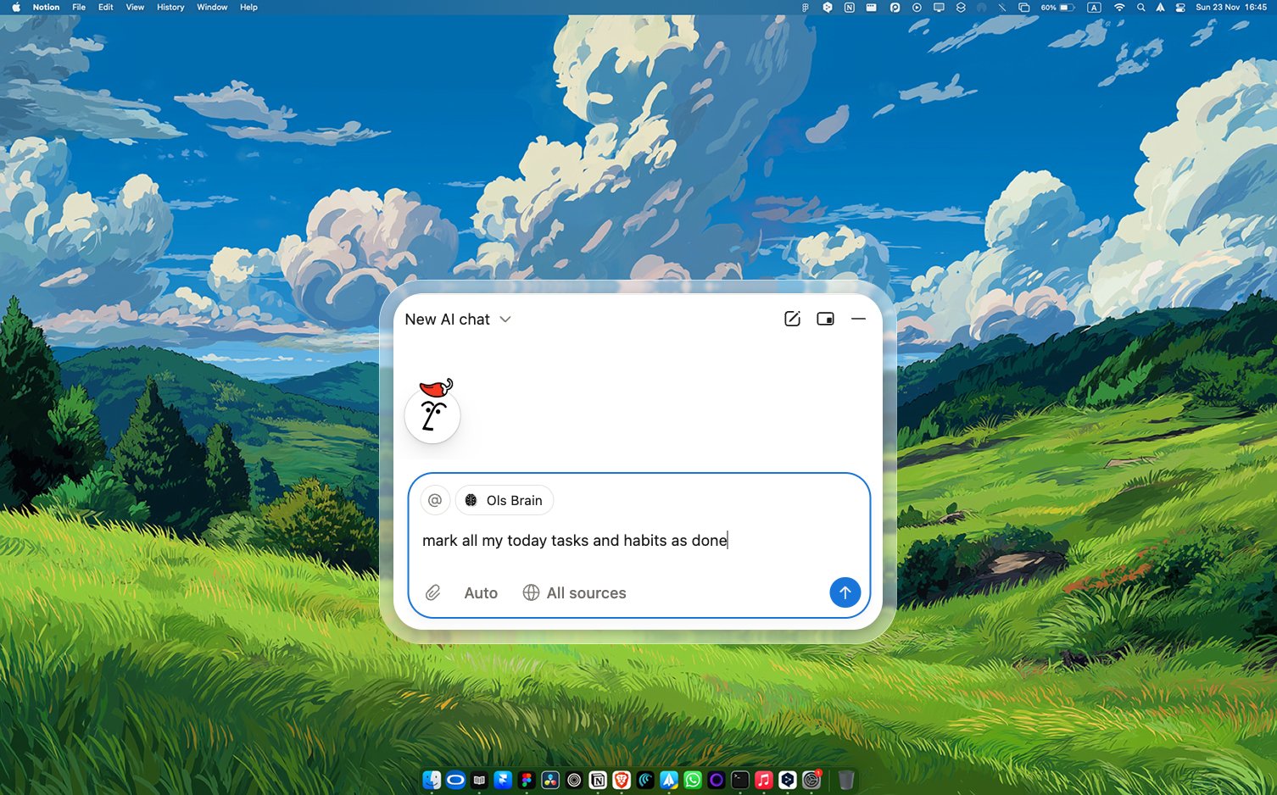Add a mention with the @ button
1277x795 pixels.
(x=435, y=500)
